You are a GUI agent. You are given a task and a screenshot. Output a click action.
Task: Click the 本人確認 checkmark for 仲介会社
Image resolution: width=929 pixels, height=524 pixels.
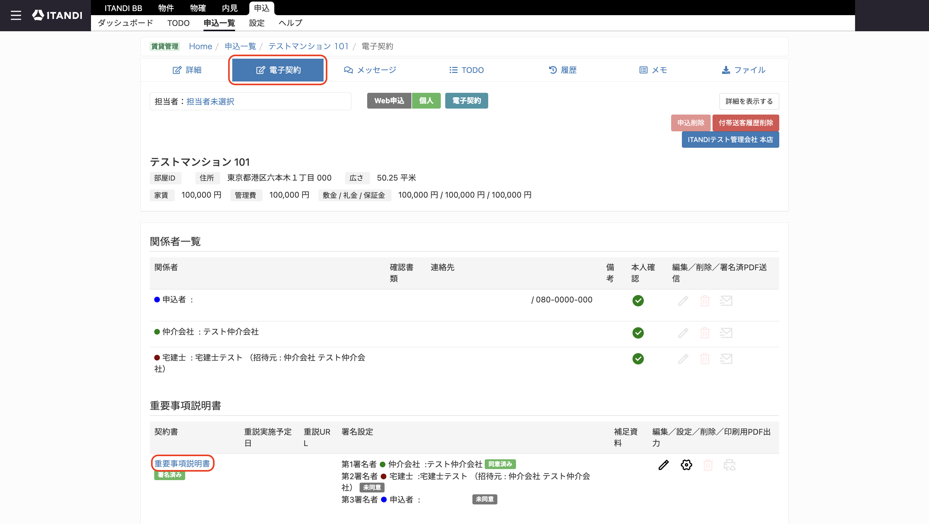pyautogui.click(x=638, y=333)
